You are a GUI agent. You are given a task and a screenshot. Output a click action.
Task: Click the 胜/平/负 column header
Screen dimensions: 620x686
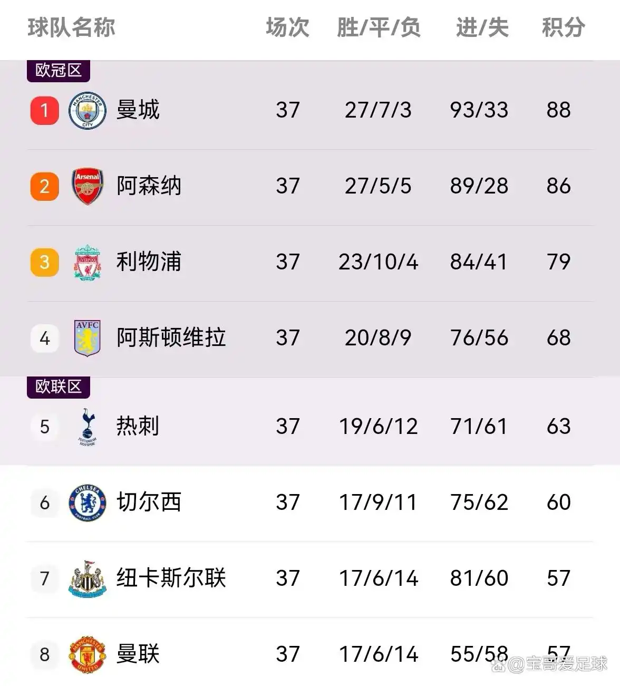379,27
